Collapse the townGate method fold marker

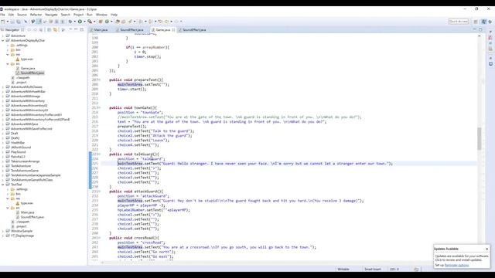pyautogui.click(x=100, y=108)
